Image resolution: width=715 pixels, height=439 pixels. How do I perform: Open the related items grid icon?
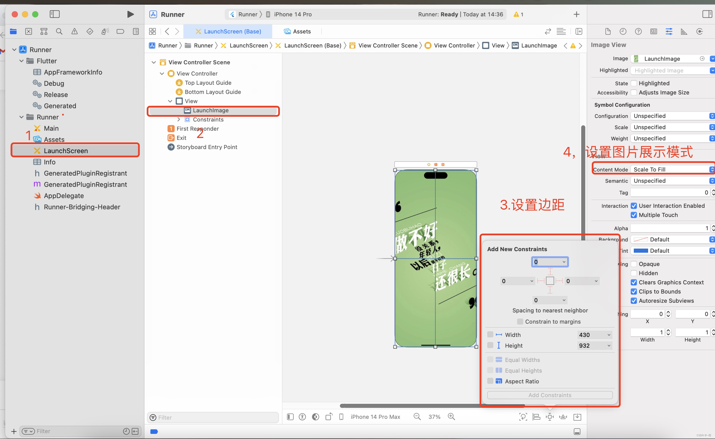click(152, 31)
